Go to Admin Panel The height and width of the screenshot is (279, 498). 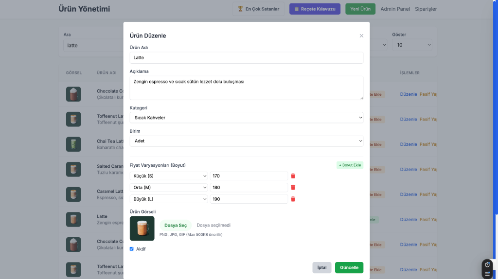[395, 9]
